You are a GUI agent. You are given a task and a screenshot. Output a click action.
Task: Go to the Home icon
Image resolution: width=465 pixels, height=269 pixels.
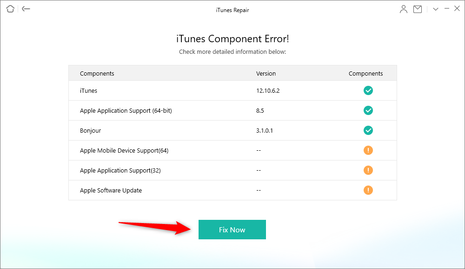[x=10, y=9]
